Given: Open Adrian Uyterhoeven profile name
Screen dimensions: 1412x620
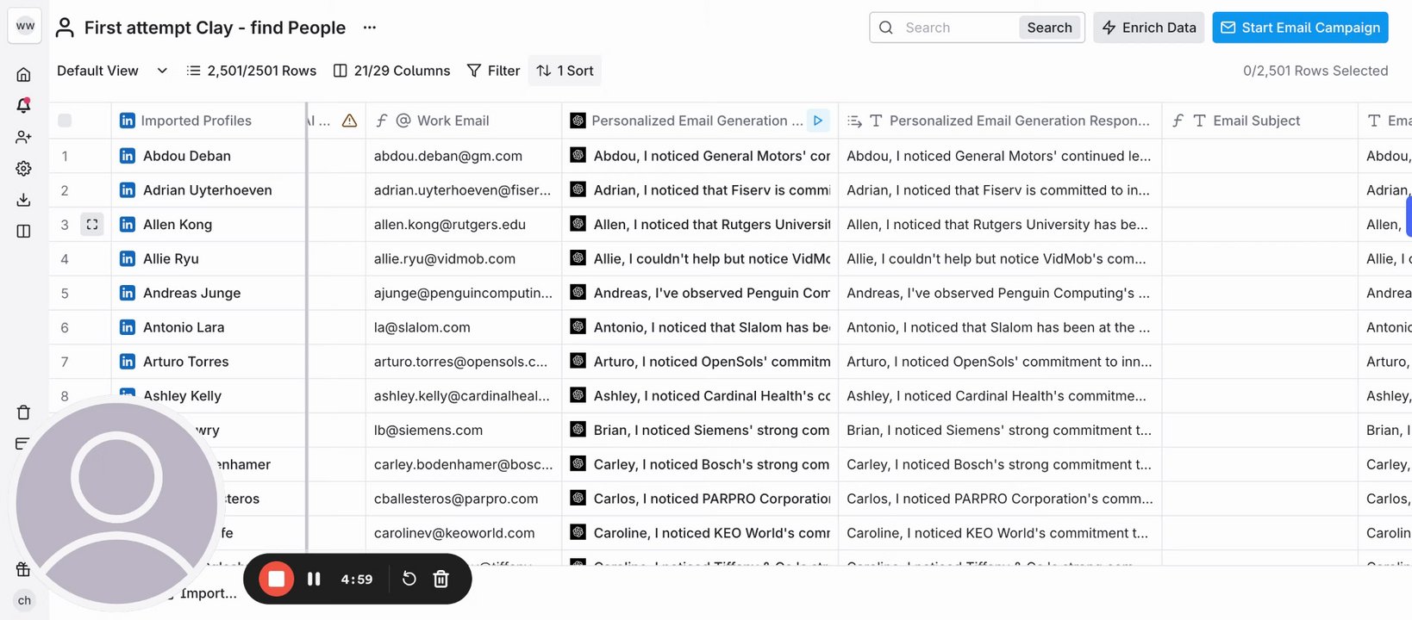Looking at the screenshot, I should pyautogui.click(x=208, y=190).
